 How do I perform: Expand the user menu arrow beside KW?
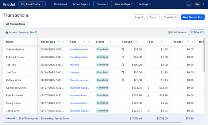[x=203, y=4]
